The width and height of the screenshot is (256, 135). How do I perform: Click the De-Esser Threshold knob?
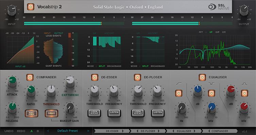95,91
